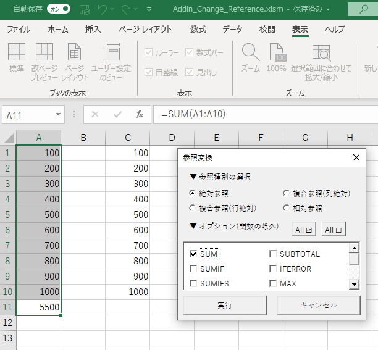The image size is (378, 350).
Task: Check the SUBTOTAL checkbox
Action: coord(273,254)
